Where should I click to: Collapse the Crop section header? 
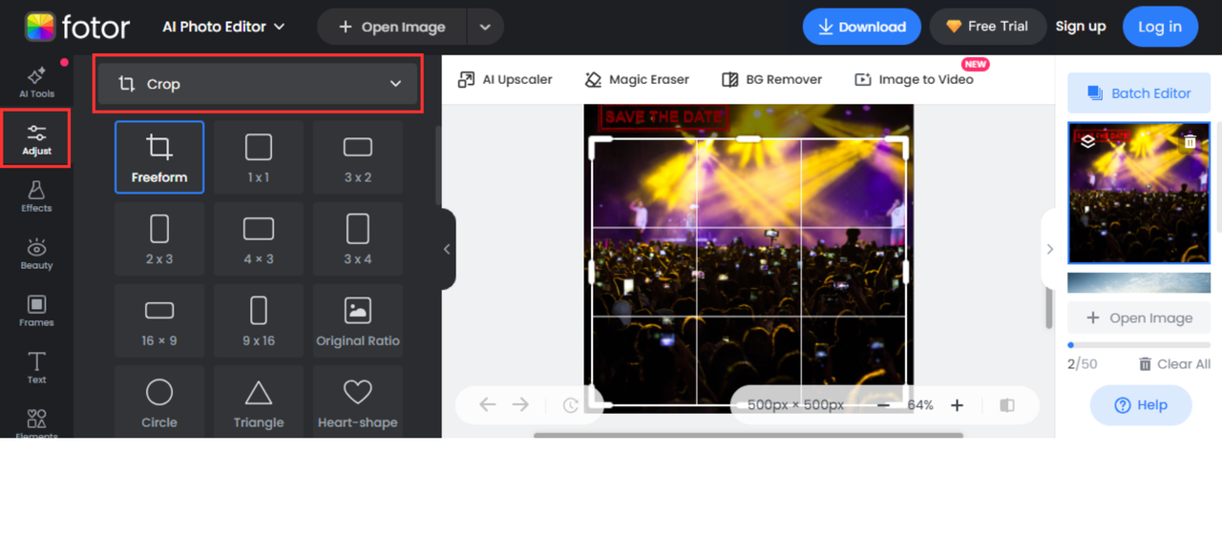click(258, 84)
